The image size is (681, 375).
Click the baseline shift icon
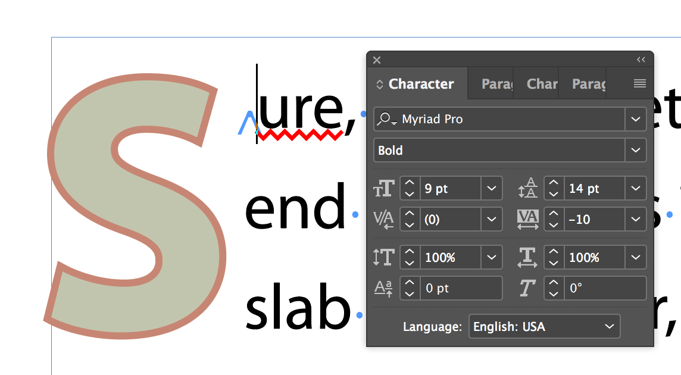pos(383,288)
